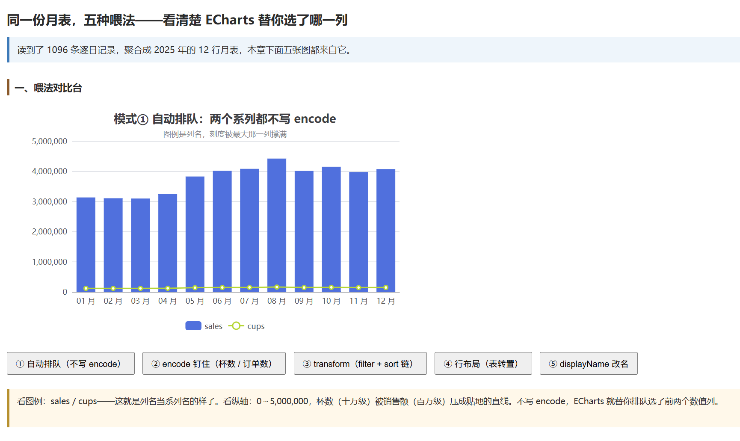The image size is (740, 441).
Task: Click the page title 同一份月表
Action: pos(177,20)
